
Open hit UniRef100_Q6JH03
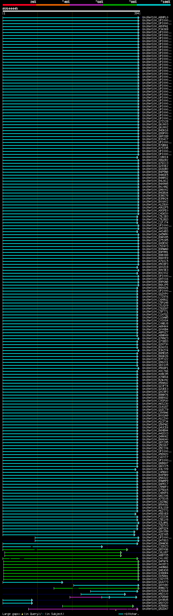(155, 125)
